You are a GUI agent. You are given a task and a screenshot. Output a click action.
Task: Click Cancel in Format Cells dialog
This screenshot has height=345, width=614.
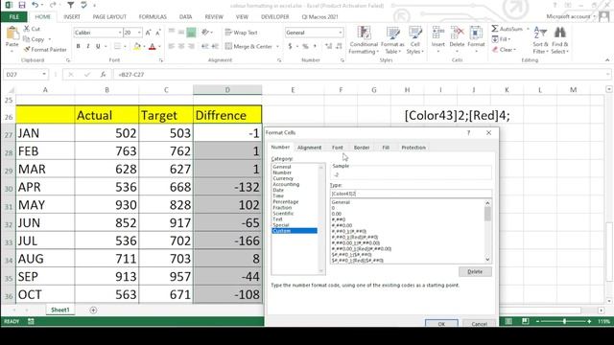479,323
